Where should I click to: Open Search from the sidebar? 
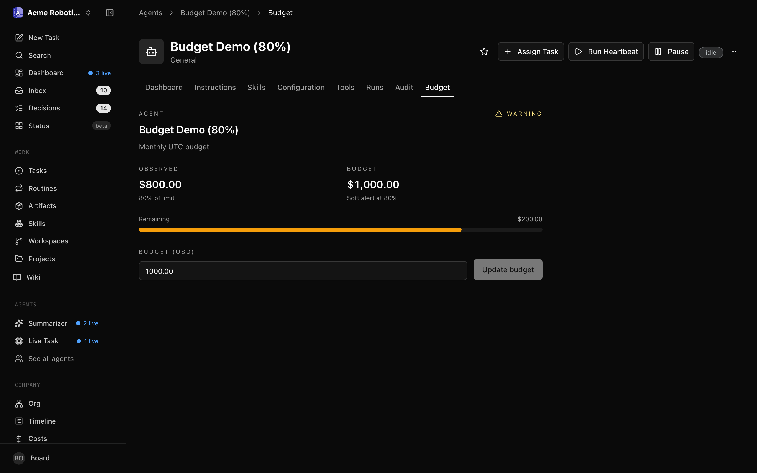[x=63, y=55]
